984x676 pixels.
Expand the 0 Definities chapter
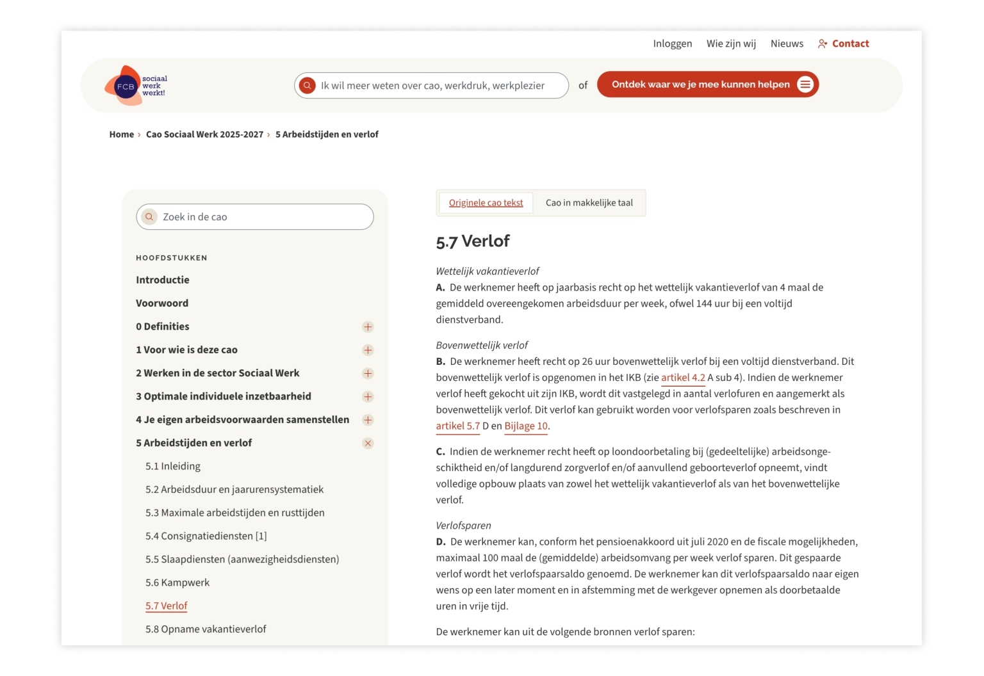point(368,327)
